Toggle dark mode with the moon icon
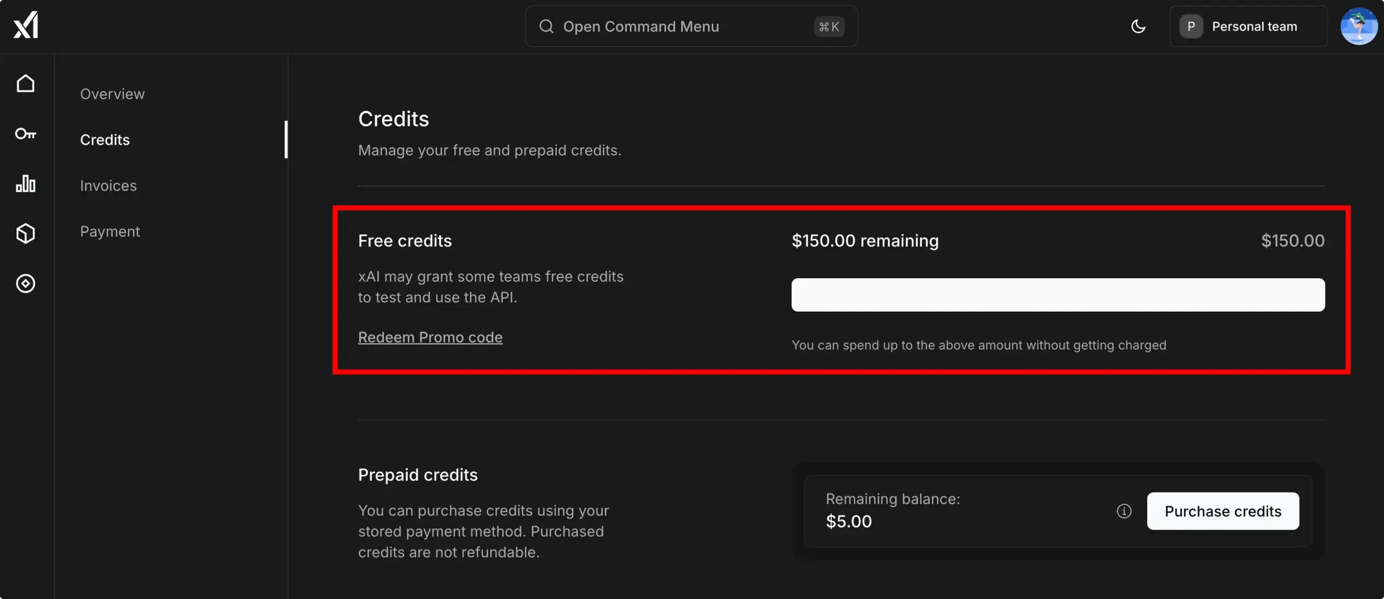The image size is (1384, 599). pyautogui.click(x=1139, y=26)
